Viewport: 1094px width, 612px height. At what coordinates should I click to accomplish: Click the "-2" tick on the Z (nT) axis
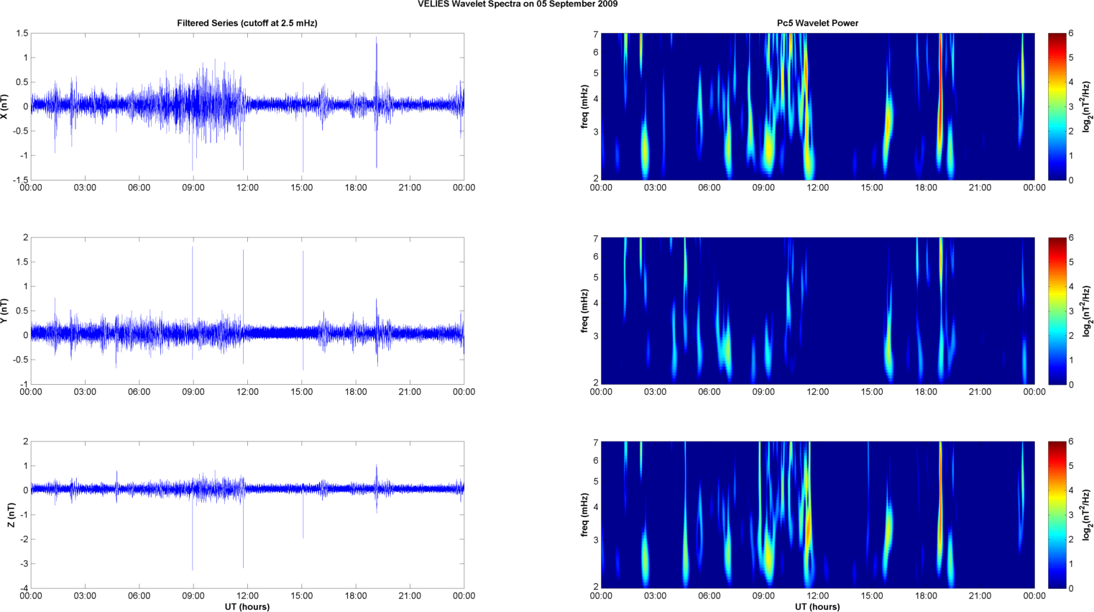[x=23, y=539]
